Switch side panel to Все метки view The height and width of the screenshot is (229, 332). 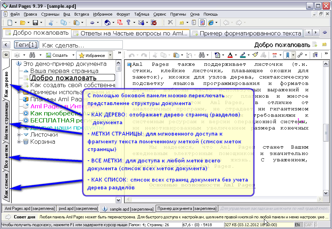click(6, 156)
